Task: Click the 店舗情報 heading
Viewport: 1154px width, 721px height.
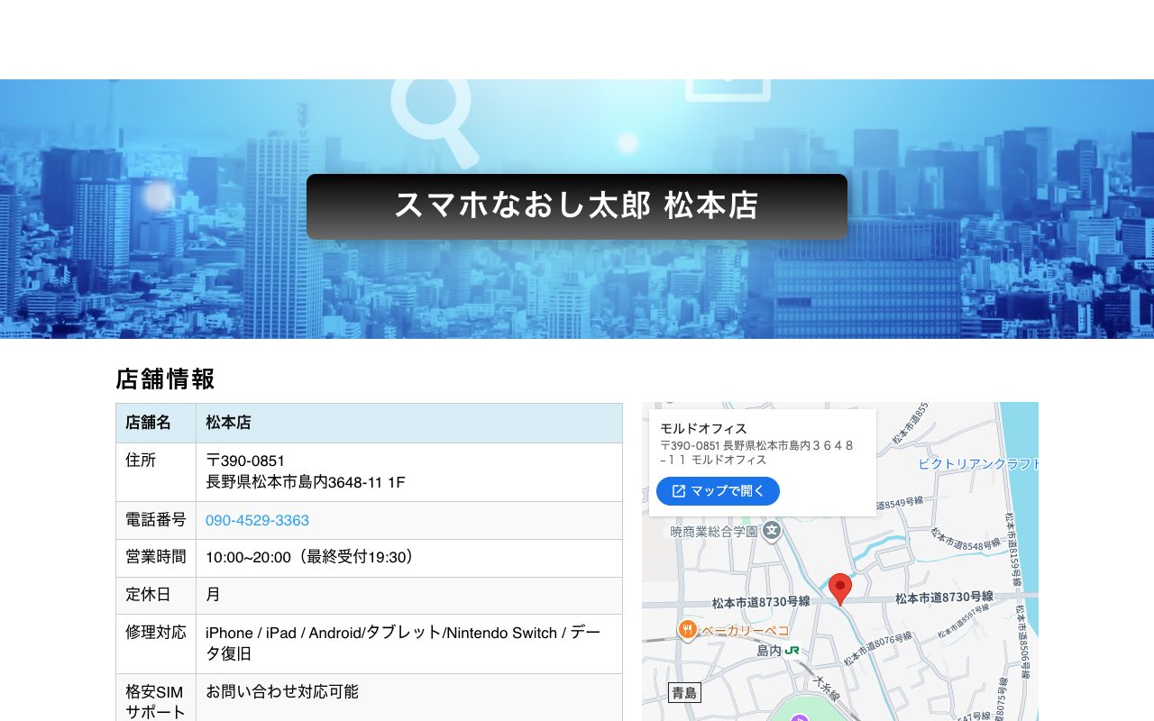Action: (165, 379)
